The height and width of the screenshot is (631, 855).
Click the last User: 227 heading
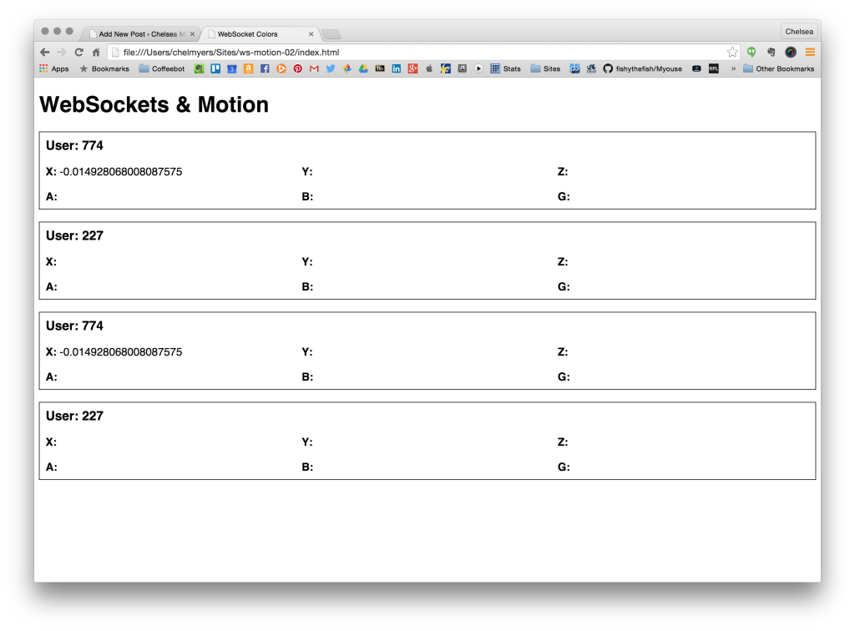74,416
